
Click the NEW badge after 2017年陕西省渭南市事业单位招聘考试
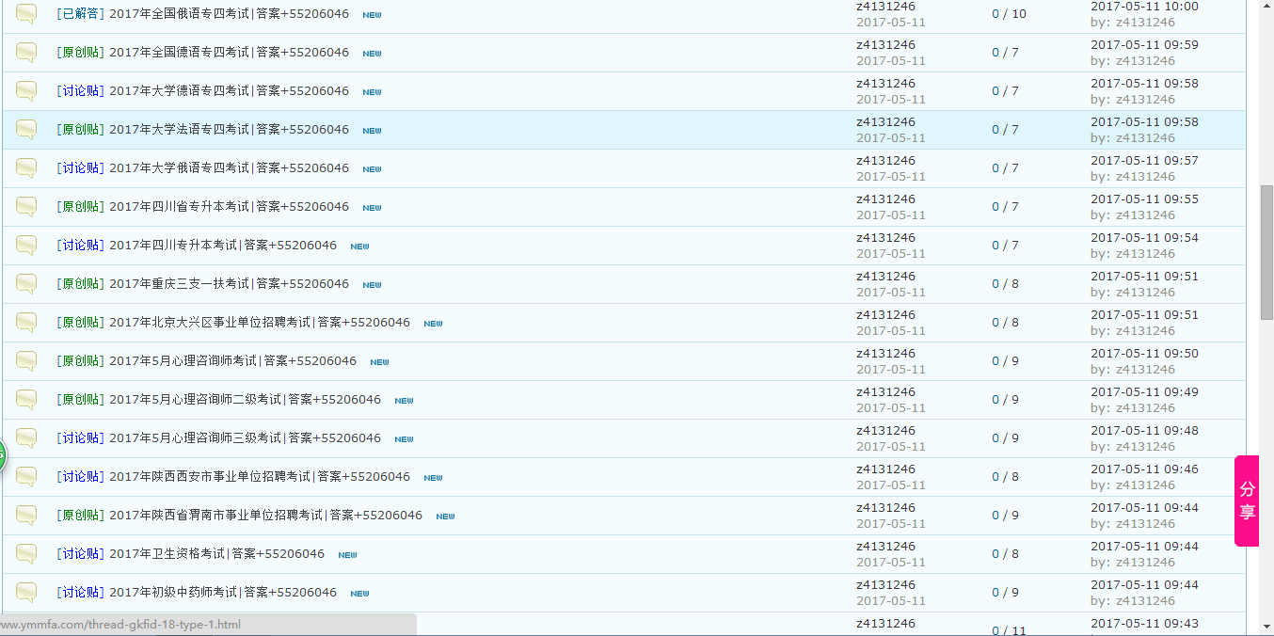coord(445,517)
